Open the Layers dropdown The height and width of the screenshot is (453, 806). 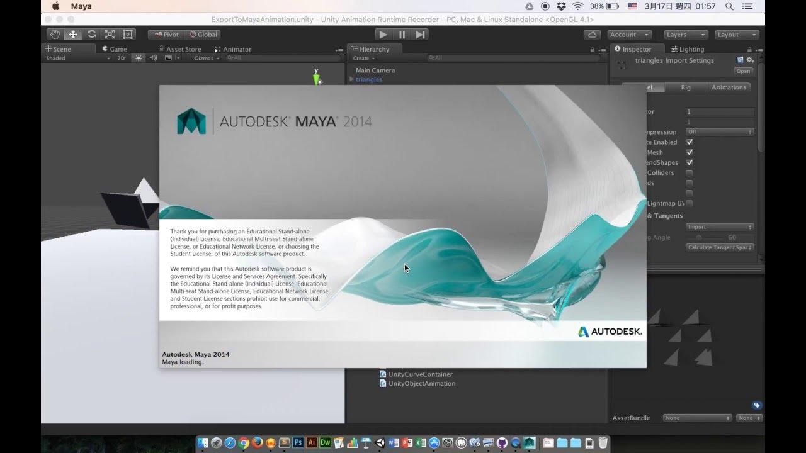[686, 35]
